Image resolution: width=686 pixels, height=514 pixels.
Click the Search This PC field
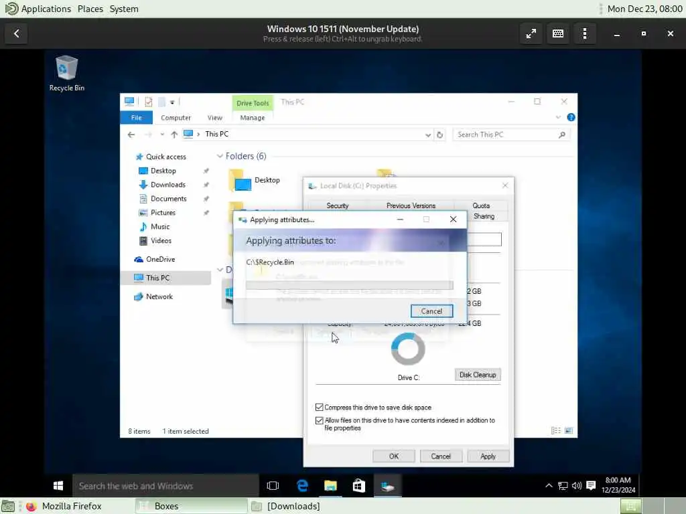pyautogui.click(x=511, y=135)
